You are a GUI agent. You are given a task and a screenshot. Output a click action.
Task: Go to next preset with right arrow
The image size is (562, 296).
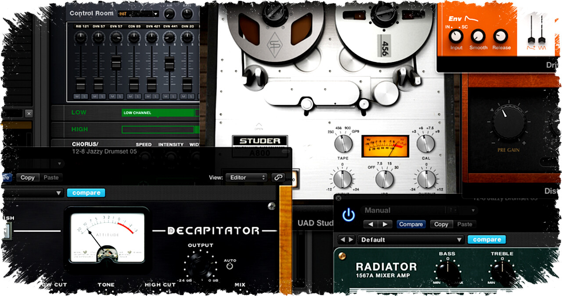pos(385,224)
